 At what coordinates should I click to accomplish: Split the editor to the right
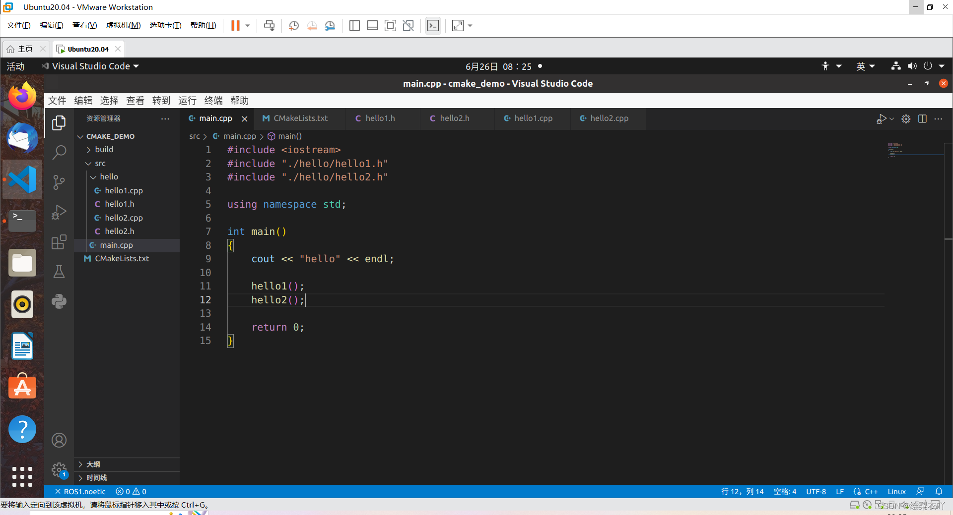pyautogui.click(x=922, y=119)
